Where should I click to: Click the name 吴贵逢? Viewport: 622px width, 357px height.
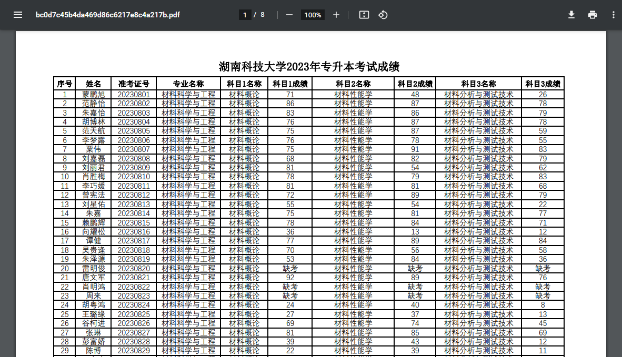click(93, 250)
